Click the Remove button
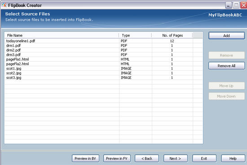The height and width of the screenshot is (165, 247). [226, 55]
